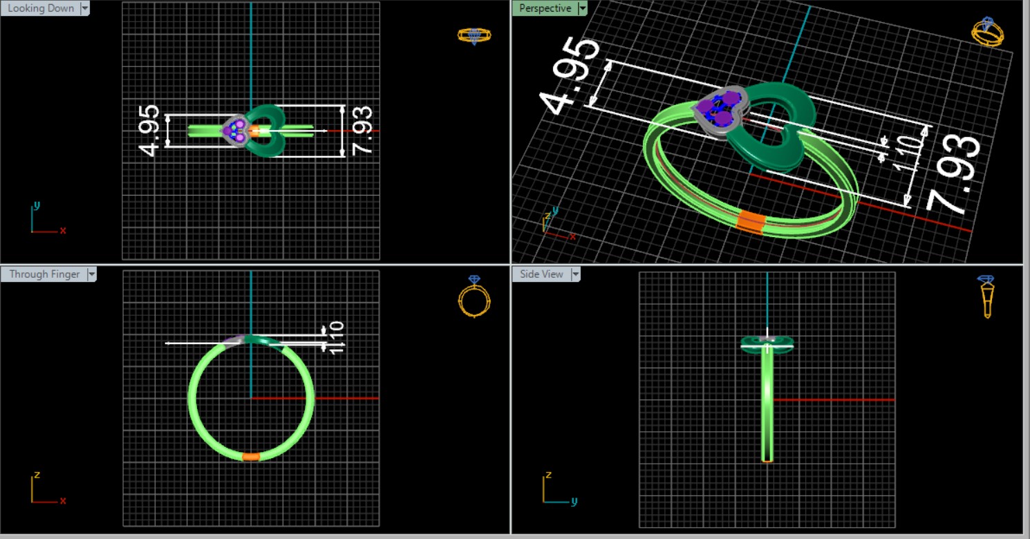
Task: Open the Looking Down viewport dropdown arrow
Action: pos(85,8)
